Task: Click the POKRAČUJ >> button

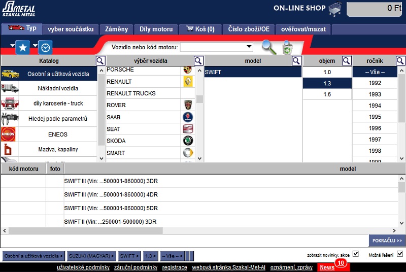Action: (x=387, y=241)
